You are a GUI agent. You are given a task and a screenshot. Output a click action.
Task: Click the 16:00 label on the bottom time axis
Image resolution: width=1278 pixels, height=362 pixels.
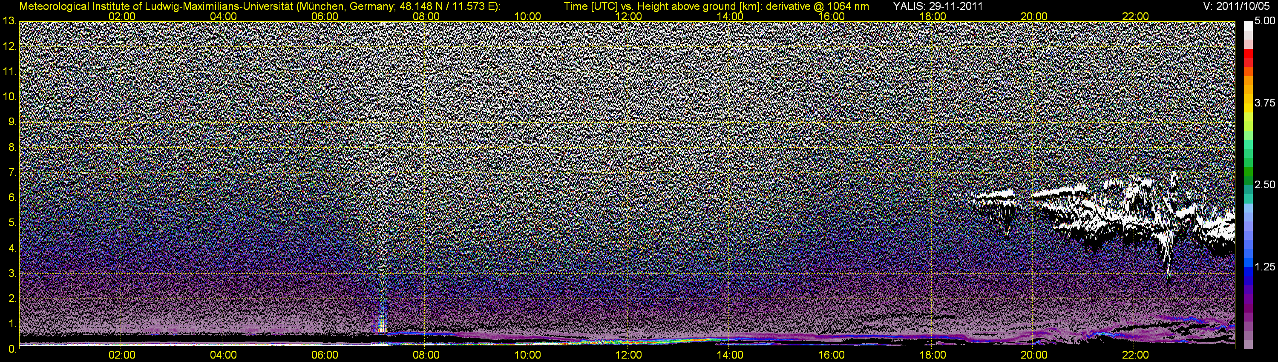832,356
